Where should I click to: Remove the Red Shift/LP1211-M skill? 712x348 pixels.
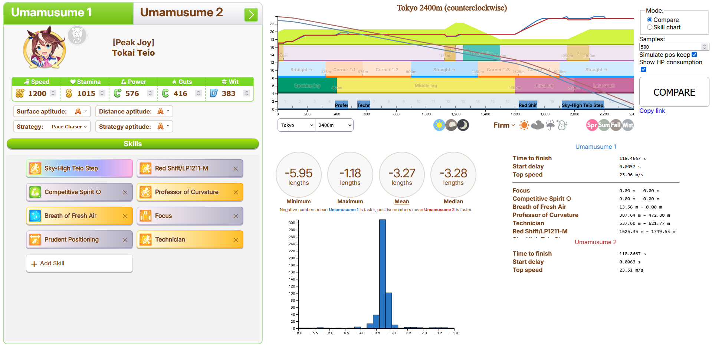(236, 168)
